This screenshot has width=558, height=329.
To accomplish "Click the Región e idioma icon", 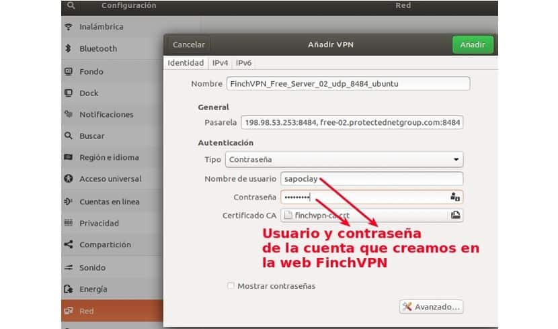I will (x=69, y=157).
